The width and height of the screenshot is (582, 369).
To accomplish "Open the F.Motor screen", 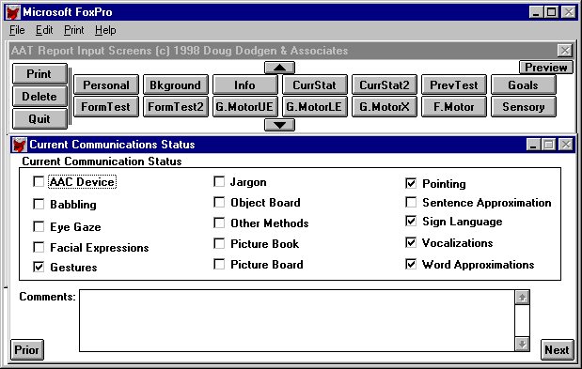I will tap(454, 107).
